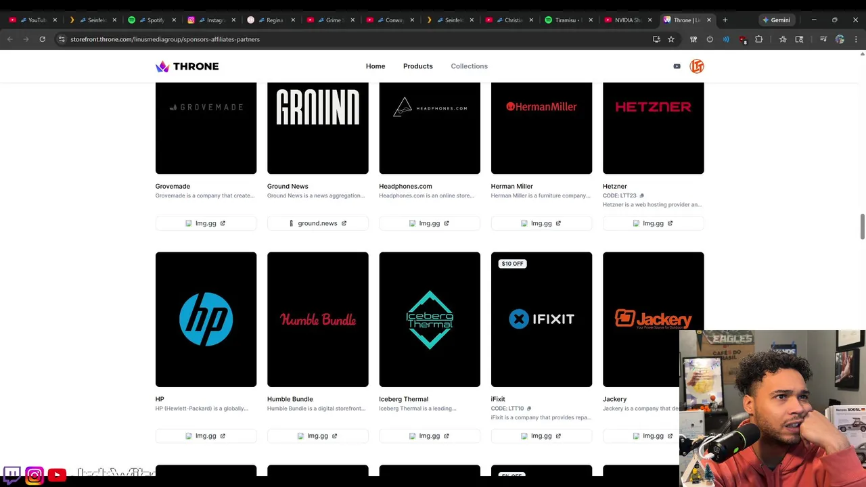
Task: Open the Linus Media Group avatar icon
Action: (x=697, y=66)
